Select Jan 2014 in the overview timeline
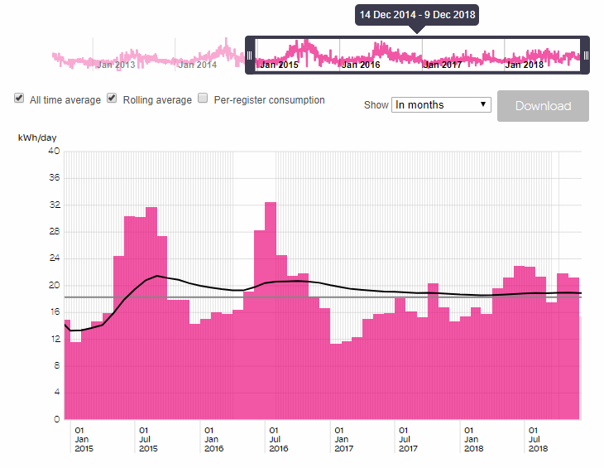 click(x=197, y=64)
